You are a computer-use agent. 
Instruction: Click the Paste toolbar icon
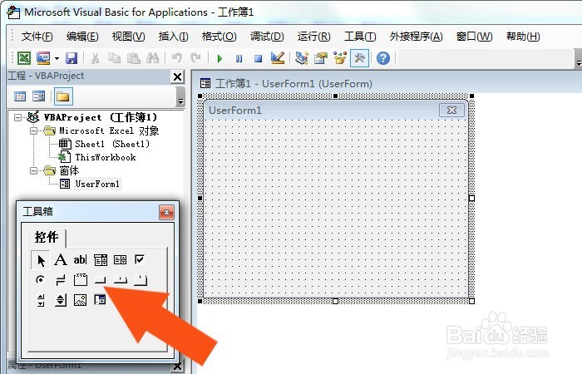133,58
